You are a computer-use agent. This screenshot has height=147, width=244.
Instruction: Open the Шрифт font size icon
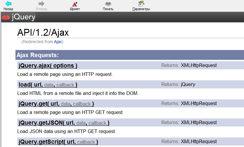point(75,4)
